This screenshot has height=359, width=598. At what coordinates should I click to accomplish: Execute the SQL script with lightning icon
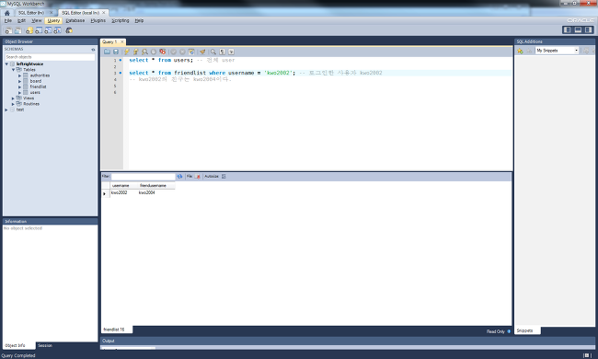[x=127, y=52]
